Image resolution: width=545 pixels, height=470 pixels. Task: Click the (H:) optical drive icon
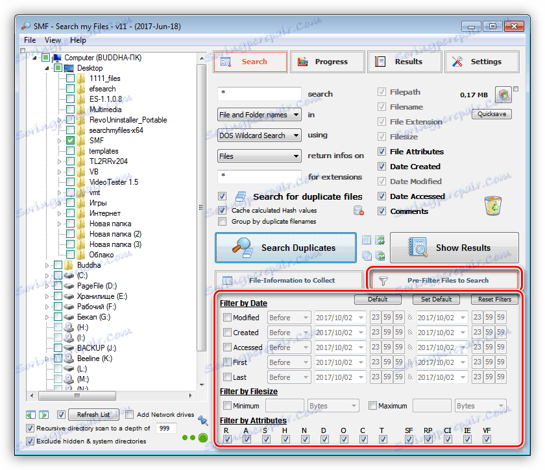point(69,327)
